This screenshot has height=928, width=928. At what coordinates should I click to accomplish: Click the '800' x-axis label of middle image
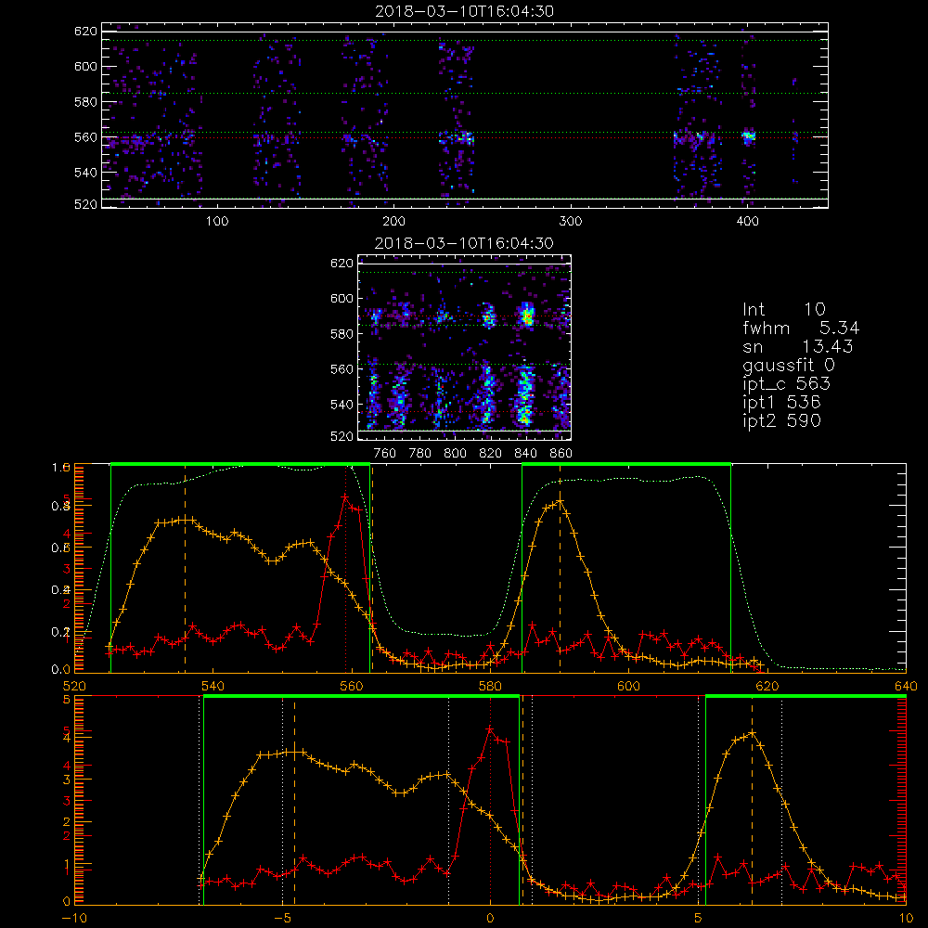(455, 454)
